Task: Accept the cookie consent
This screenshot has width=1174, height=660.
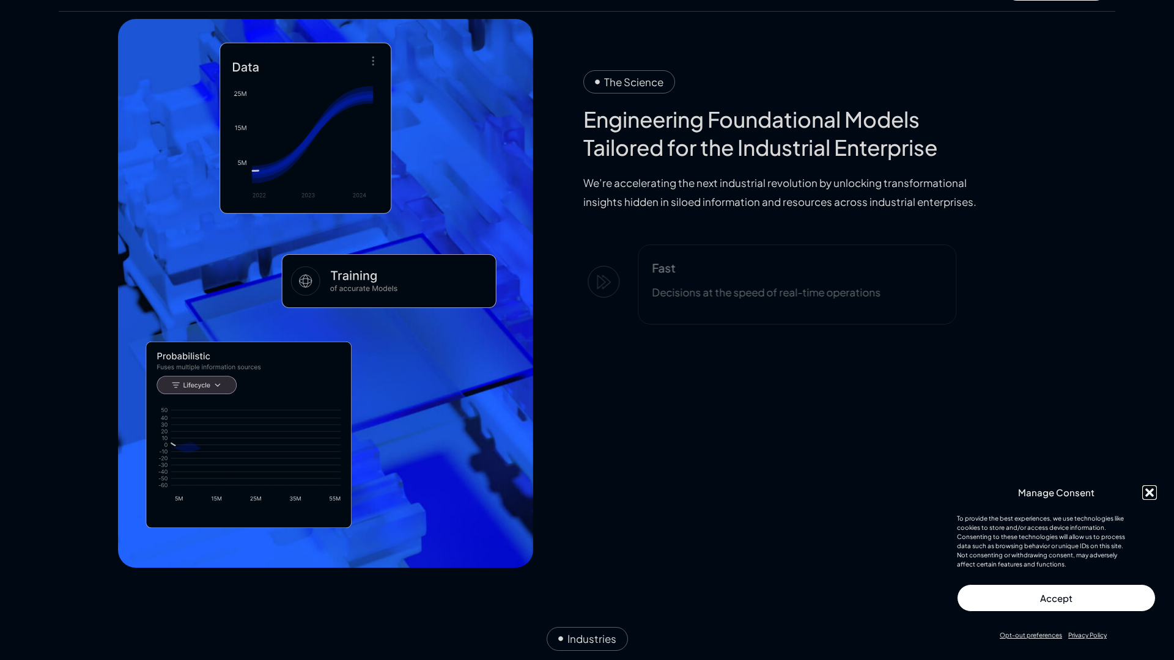Action: (1056, 598)
